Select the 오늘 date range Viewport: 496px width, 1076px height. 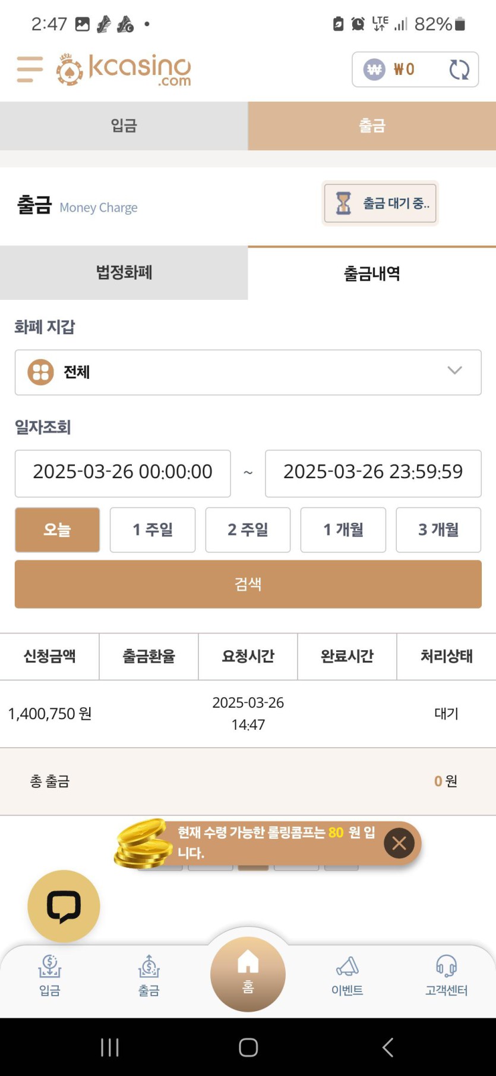57,529
